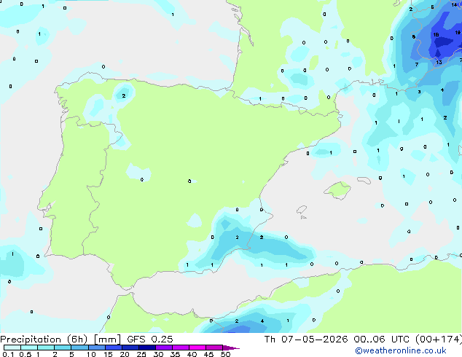Select the 0.1–0.5 mm legend color box
Image resolution: width=462 pixels, height=357 pixels.
coord(12,348)
